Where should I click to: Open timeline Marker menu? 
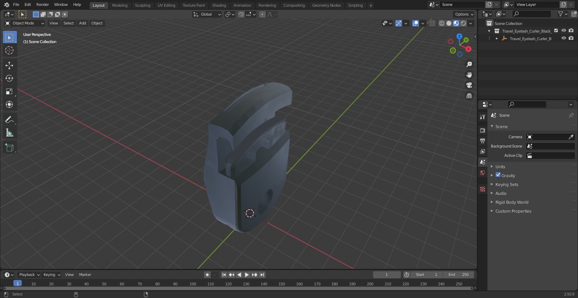tap(85, 275)
